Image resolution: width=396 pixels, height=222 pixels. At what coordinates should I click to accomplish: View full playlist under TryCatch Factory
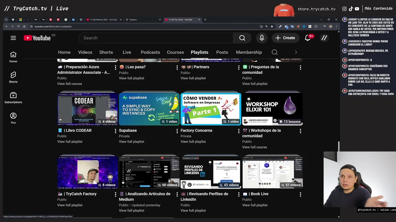click(70, 205)
